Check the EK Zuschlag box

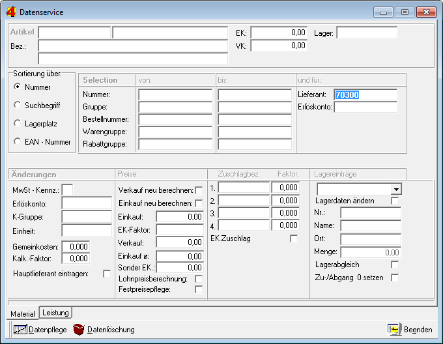click(294, 239)
